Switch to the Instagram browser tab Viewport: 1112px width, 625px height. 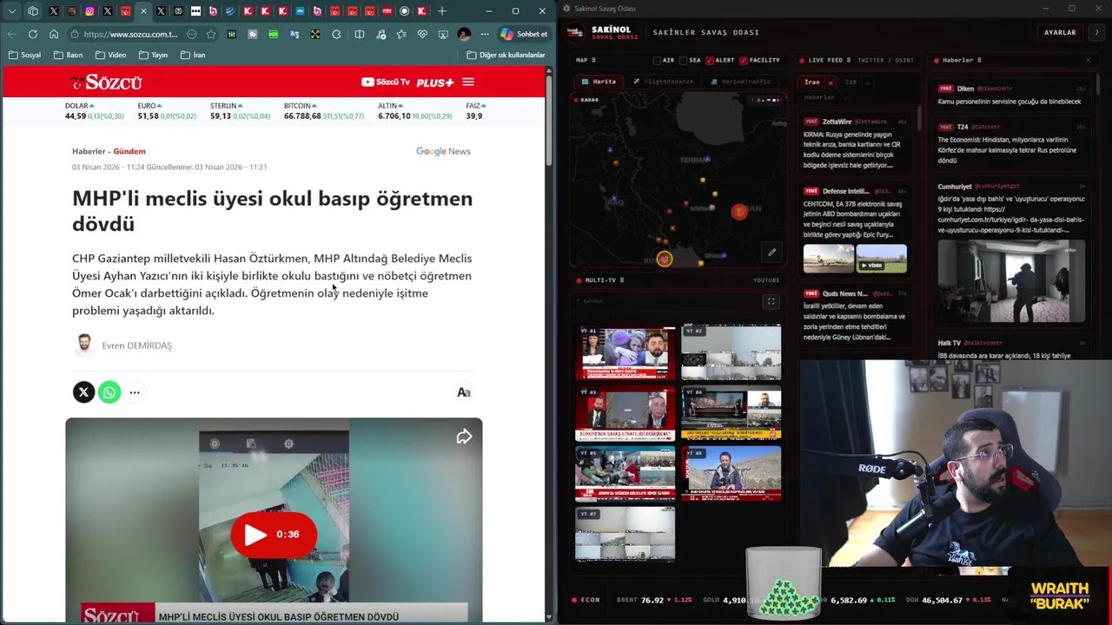pyautogui.click(x=89, y=11)
